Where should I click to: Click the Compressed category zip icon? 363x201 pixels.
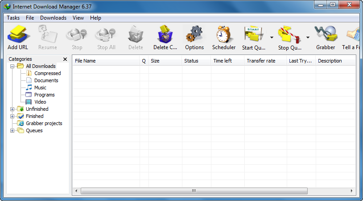29,73
